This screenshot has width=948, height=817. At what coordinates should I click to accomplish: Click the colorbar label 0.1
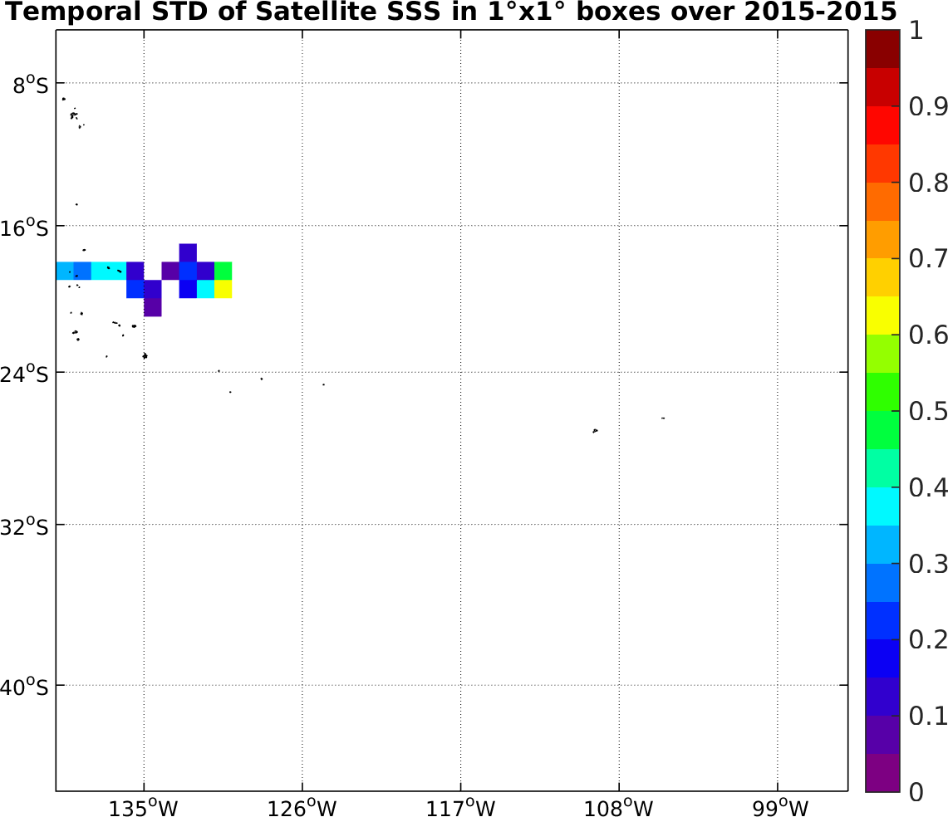click(928, 716)
